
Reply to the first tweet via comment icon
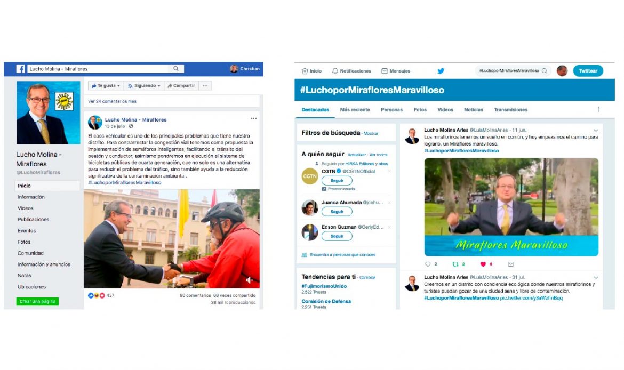pos(428,264)
